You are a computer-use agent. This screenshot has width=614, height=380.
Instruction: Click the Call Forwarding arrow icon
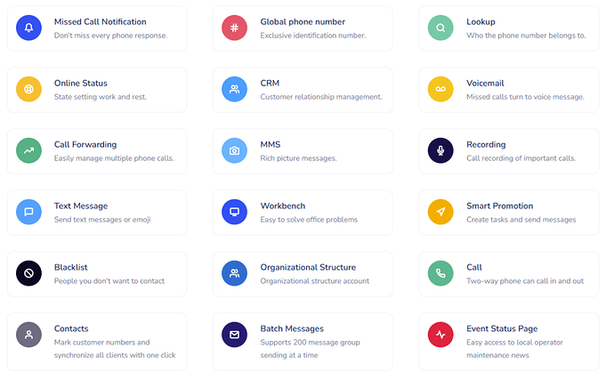pyautogui.click(x=28, y=150)
